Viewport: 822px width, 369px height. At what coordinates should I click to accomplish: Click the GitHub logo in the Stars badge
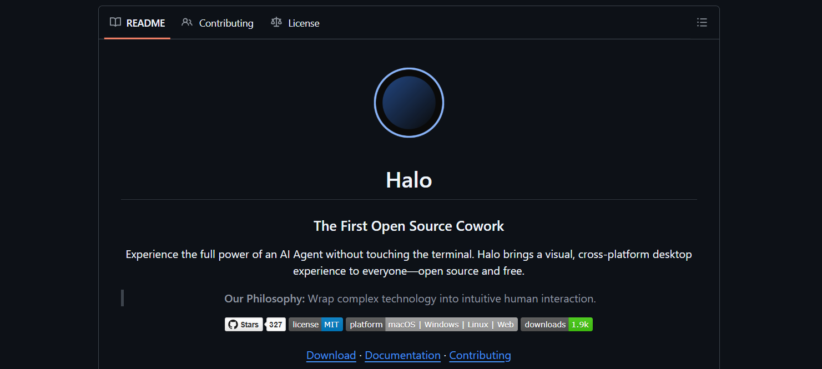pos(233,324)
